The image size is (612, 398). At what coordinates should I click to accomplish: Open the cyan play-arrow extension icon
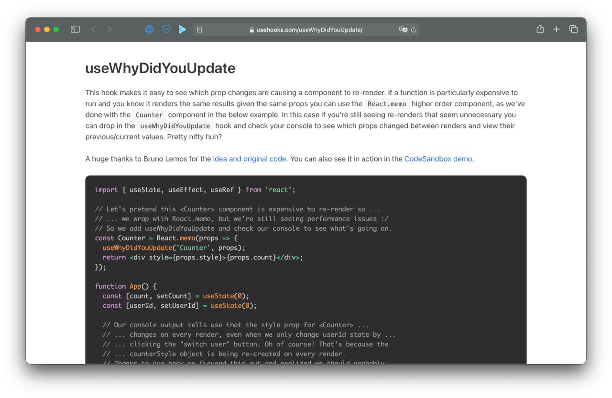point(182,30)
